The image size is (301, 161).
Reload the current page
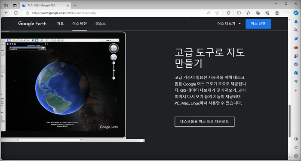pyautogui.click(x=16, y=13)
